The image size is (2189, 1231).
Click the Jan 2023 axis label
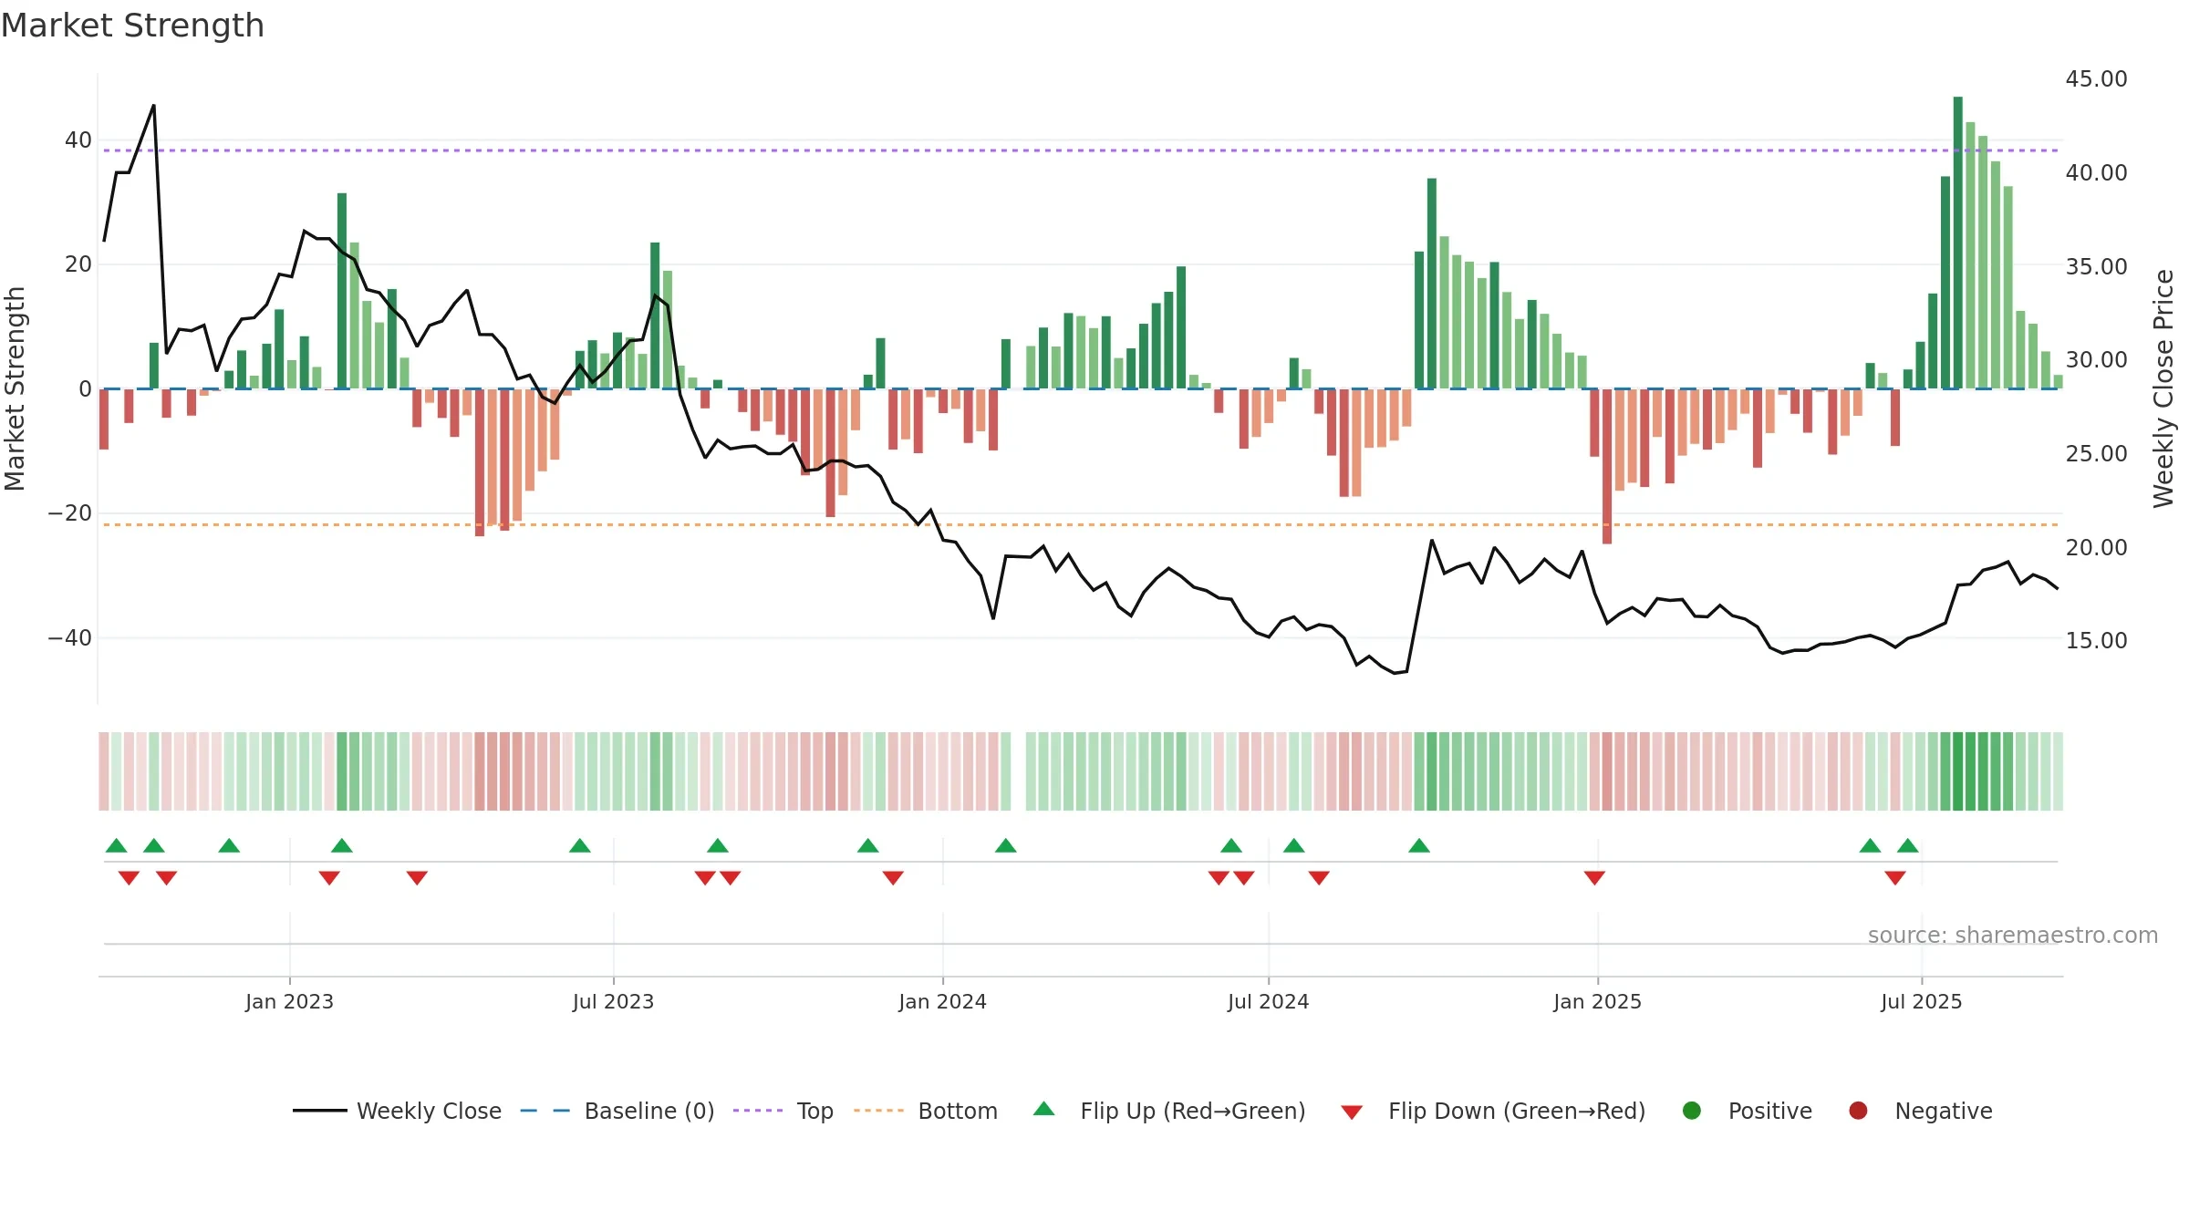(x=289, y=1001)
